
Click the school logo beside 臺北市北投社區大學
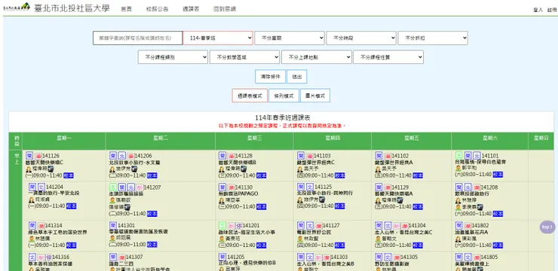pos(17,7)
